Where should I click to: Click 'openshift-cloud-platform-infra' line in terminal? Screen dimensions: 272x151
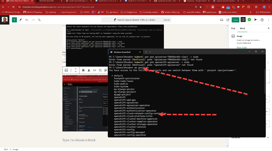(x=133, y=116)
